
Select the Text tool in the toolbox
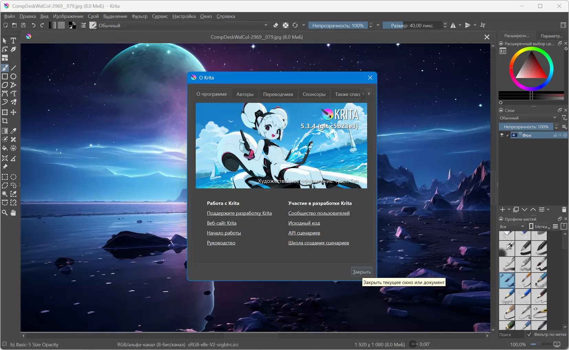(x=13, y=41)
